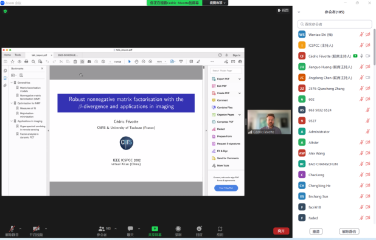Screen dimensions: 376x240
Task: Start video using the camera toggle
Action: 37,228
